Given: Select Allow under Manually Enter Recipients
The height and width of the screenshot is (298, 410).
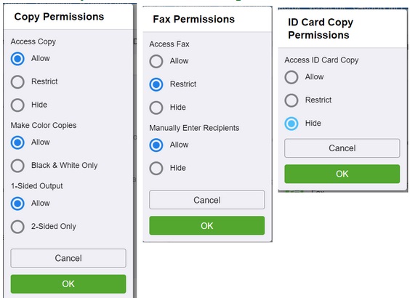Looking at the screenshot, I should point(156,145).
